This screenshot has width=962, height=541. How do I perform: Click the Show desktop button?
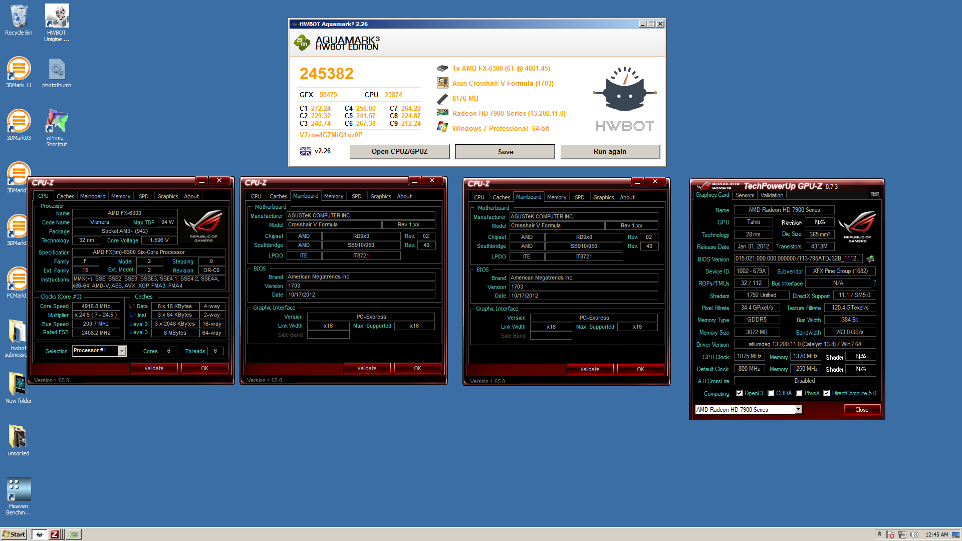pos(956,534)
